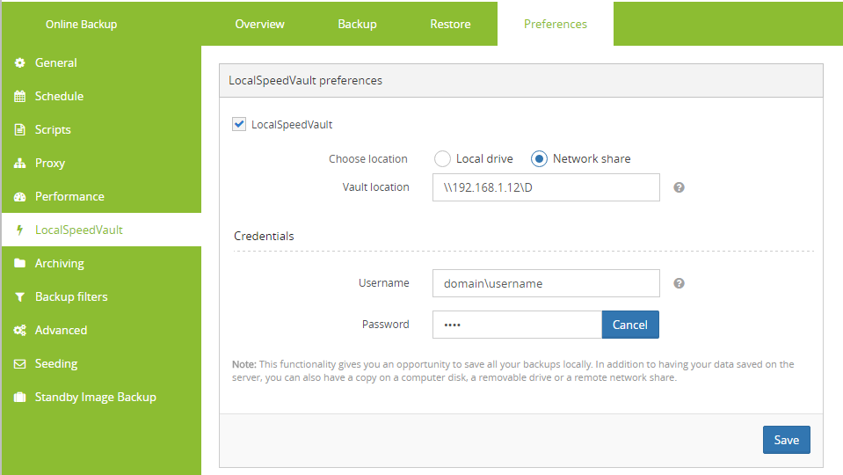Uncheck the LocalSpeedVault checkbox
This screenshot has width=843, height=475.
(x=239, y=124)
